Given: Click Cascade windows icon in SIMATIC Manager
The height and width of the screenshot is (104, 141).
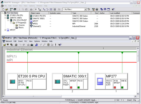Looking at the screenshot, I should (102, 9).
